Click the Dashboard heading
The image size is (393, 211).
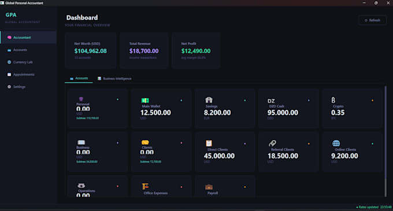coord(82,17)
